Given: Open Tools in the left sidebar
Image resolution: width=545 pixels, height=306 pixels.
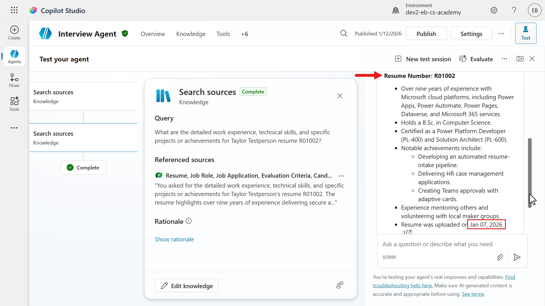Looking at the screenshot, I should pos(14,104).
